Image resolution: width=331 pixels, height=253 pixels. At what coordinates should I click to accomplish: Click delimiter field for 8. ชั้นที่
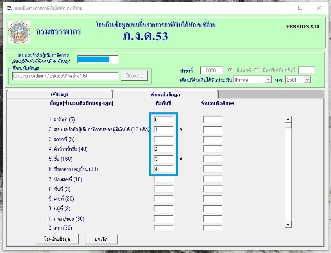[163, 189]
